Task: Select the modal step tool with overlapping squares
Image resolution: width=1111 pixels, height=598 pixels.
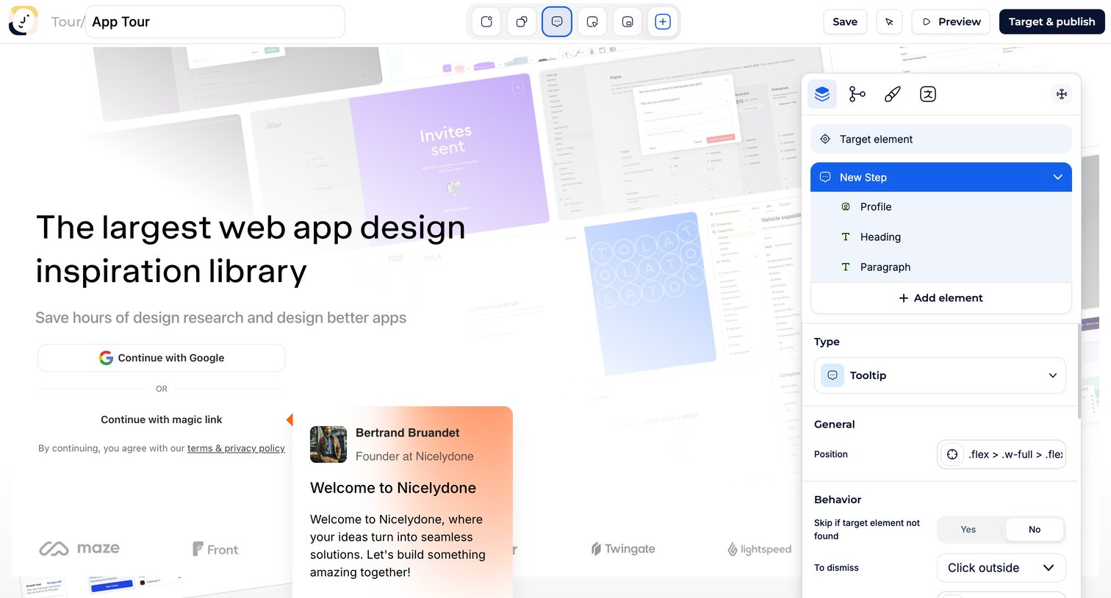Action: (x=522, y=22)
